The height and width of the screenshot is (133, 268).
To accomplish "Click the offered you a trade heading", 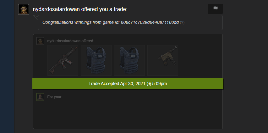I will (x=104, y=9).
